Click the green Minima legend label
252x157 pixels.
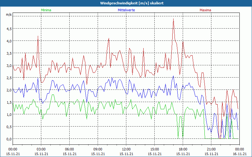click(x=46, y=10)
